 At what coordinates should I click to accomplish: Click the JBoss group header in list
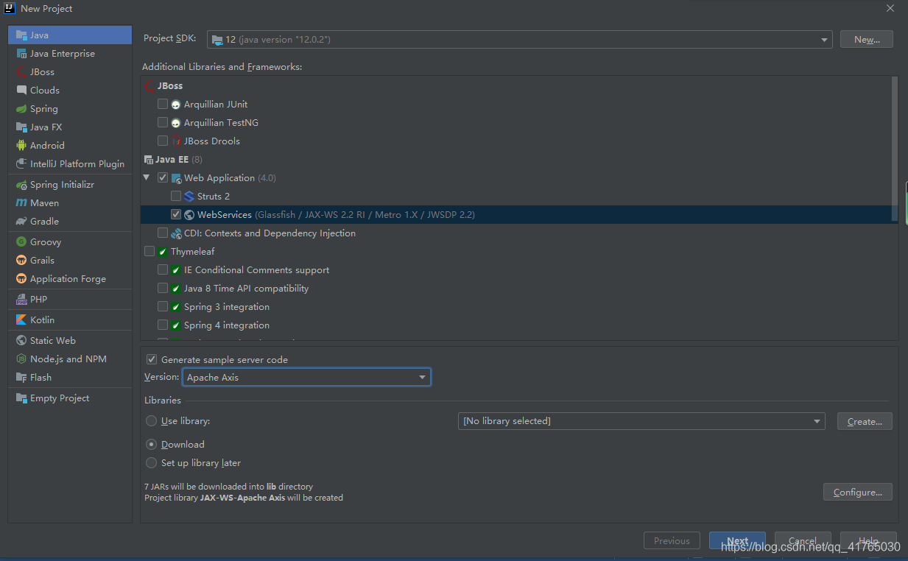tap(164, 85)
